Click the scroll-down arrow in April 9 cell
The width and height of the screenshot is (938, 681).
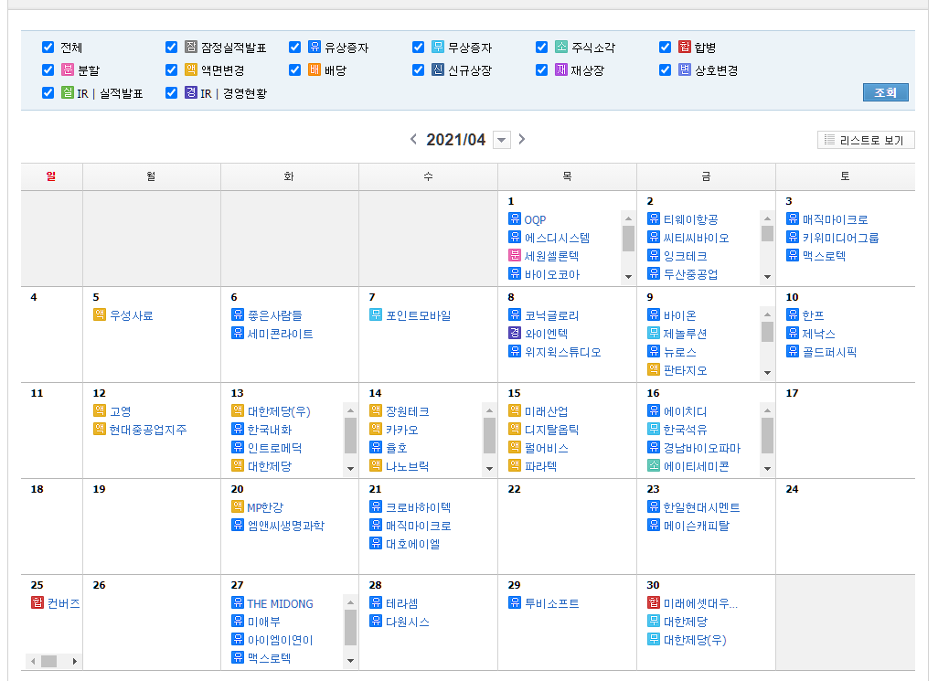(x=768, y=373)
